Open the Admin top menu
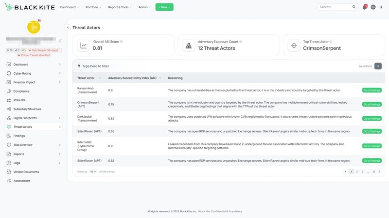The image size is (389, 218). tap(144, 7)
